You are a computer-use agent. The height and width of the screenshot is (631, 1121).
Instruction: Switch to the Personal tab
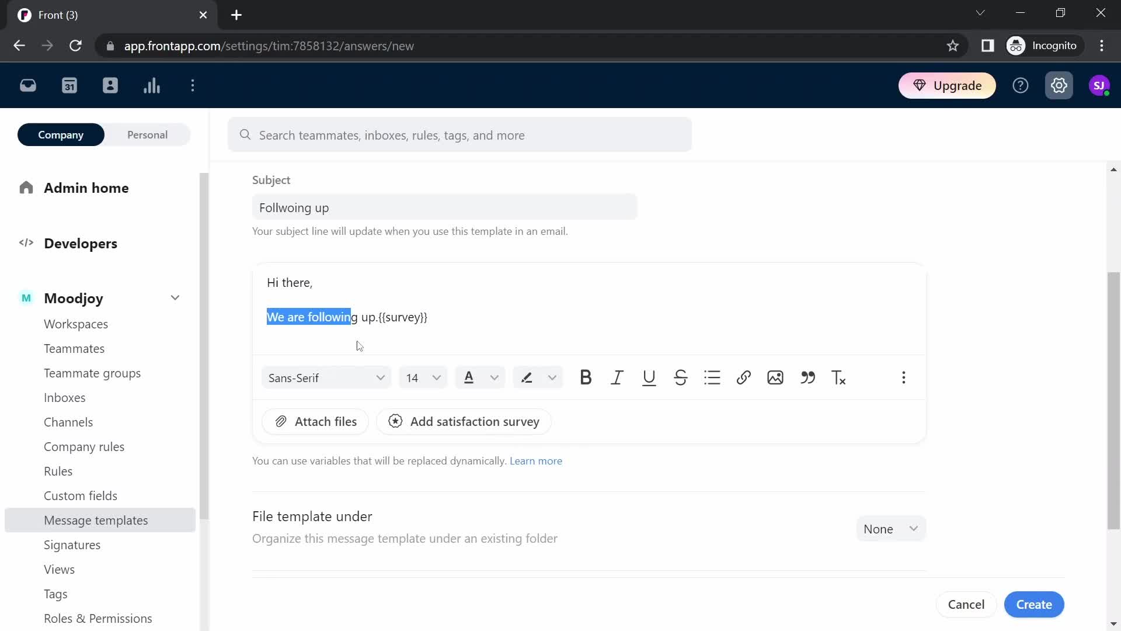point(147,135)
